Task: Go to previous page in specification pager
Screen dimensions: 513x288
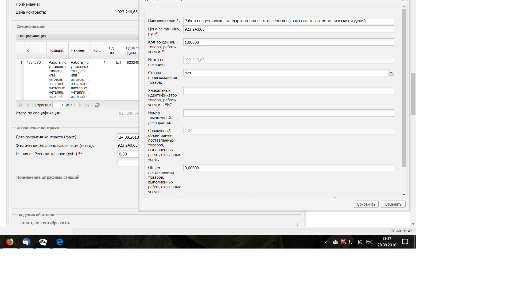Action: coord(28,105)
